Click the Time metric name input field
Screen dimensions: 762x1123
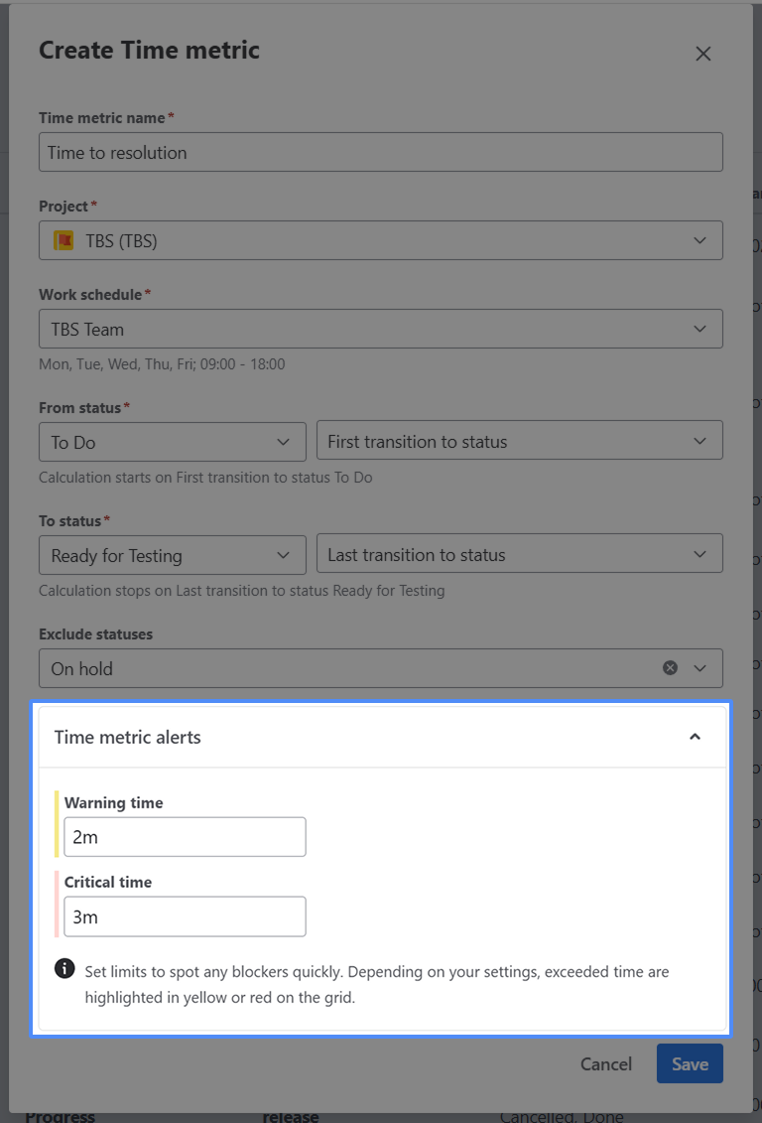(380, 153)
